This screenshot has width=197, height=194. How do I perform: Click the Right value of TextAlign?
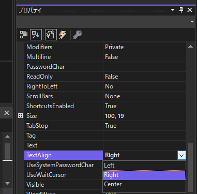[140, 155]
